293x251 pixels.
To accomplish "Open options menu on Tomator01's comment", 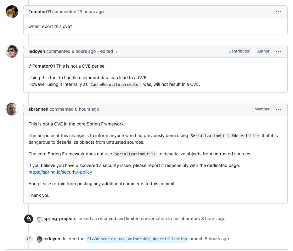I will point(279,12).
